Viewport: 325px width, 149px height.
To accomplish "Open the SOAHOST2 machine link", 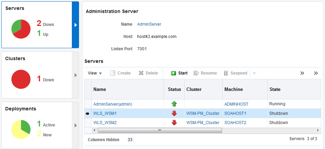I will (x=235, y=122).
